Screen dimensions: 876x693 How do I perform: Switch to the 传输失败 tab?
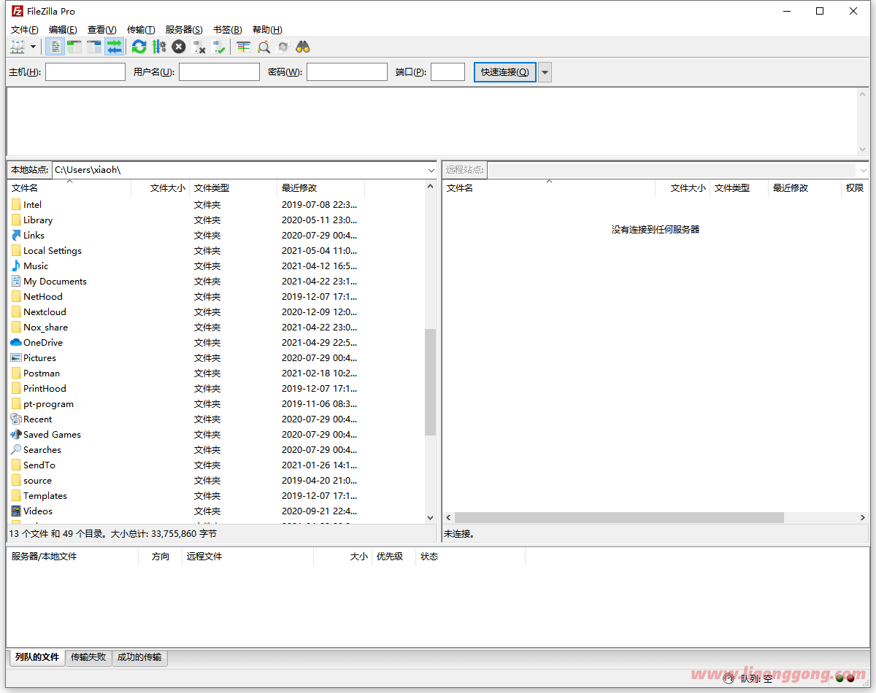coord(88,657)
